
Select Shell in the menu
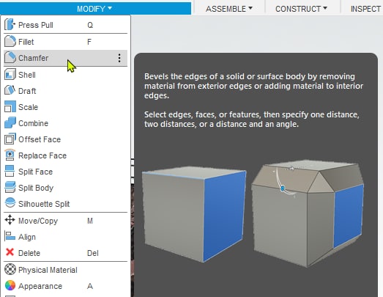click(65, 75)
